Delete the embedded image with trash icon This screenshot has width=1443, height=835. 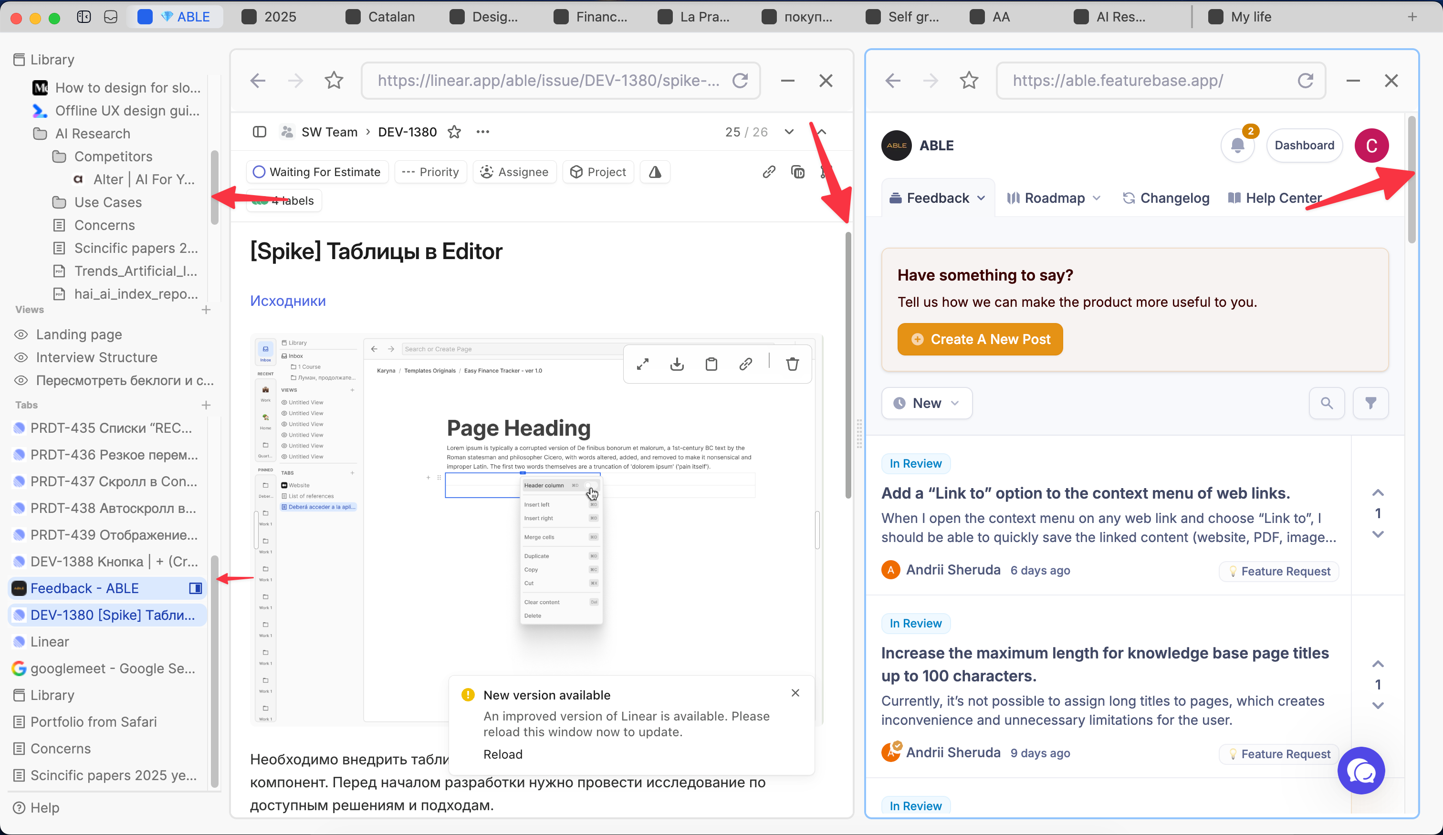click(793, 364)
